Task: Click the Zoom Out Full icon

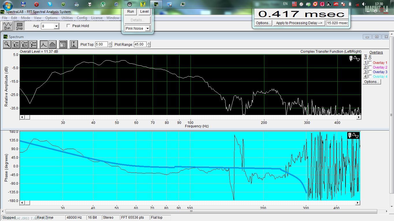Action: pos(33,44)
